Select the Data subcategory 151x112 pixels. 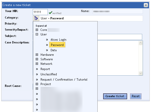coord(53,50)
